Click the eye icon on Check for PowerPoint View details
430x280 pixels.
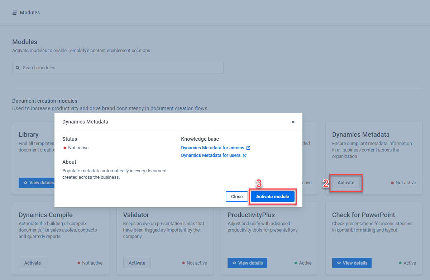click(339, 263)
